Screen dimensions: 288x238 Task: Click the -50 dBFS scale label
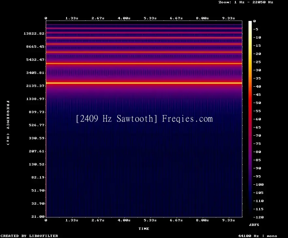coord(257,103)
